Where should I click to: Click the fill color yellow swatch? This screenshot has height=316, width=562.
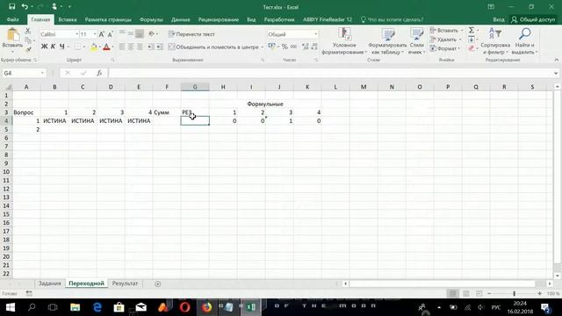click(94, 47)
